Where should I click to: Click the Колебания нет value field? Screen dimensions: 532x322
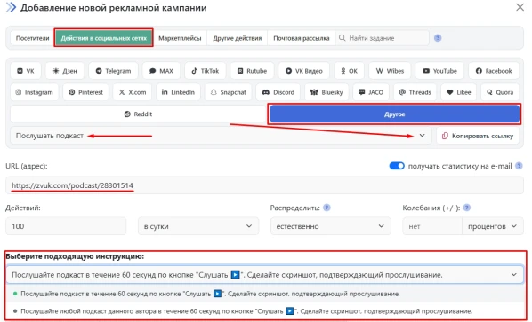point(432,226)
